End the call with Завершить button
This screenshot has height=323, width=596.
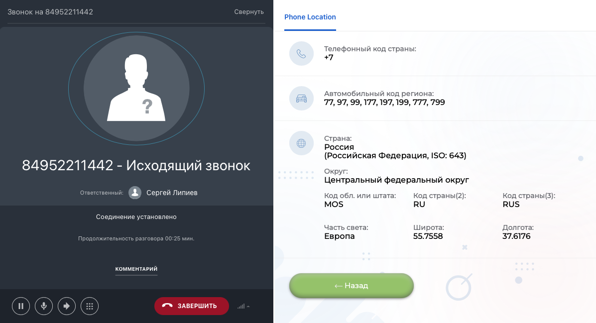point(192,306)
